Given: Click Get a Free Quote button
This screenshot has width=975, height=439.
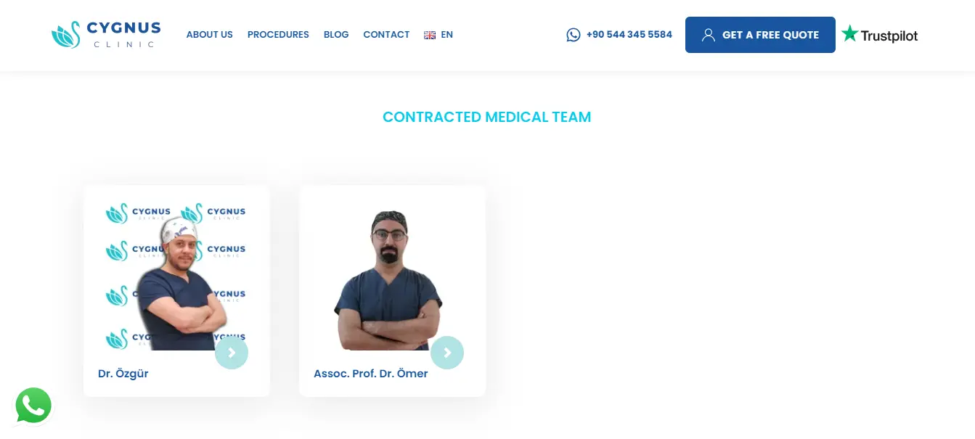Looking at the screenshot, I should pyautogui.click(x=760, y=35).
